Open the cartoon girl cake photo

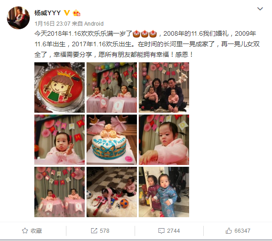coord(60,88)
